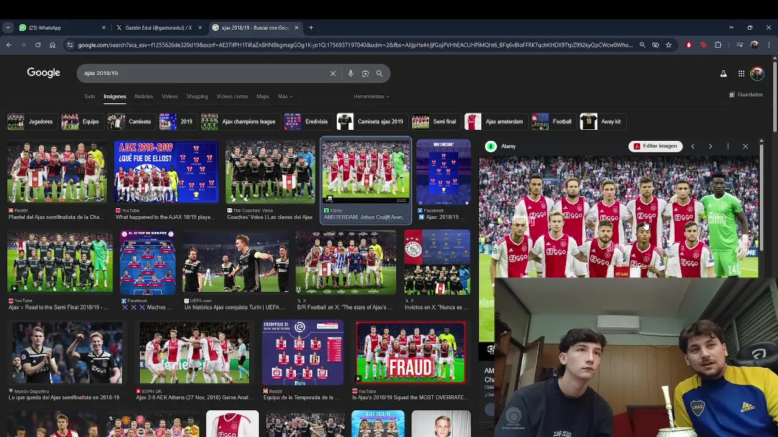The height and width of the screenshot is (437, 778).
Task: Open the FRAUD YouTube thumbnail
Action: tap(411, 353)
